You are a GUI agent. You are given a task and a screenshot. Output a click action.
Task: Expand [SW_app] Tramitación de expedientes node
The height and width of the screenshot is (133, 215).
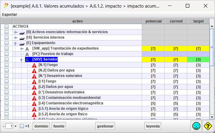[x=22, y=48]
